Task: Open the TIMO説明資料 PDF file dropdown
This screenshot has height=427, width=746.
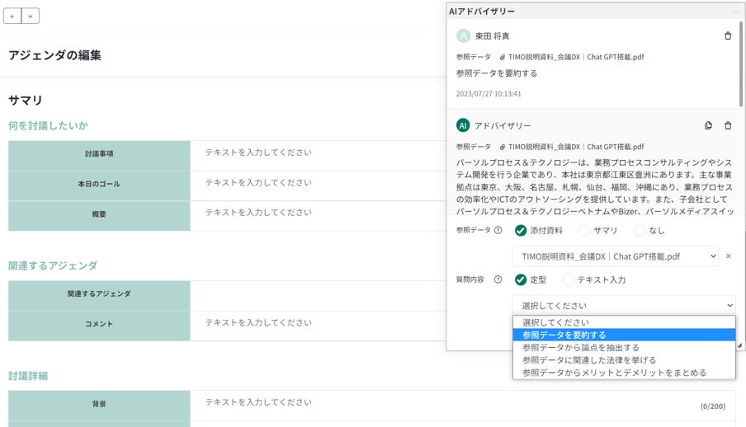Action: click(x=615, y=256)
